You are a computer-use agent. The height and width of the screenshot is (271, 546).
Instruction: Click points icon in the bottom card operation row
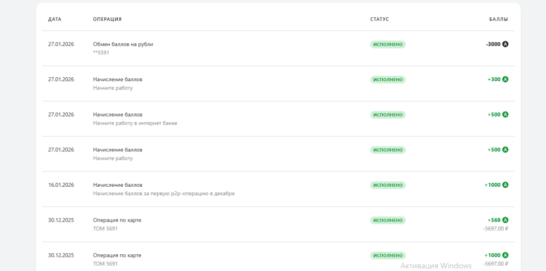coord(505,255)
